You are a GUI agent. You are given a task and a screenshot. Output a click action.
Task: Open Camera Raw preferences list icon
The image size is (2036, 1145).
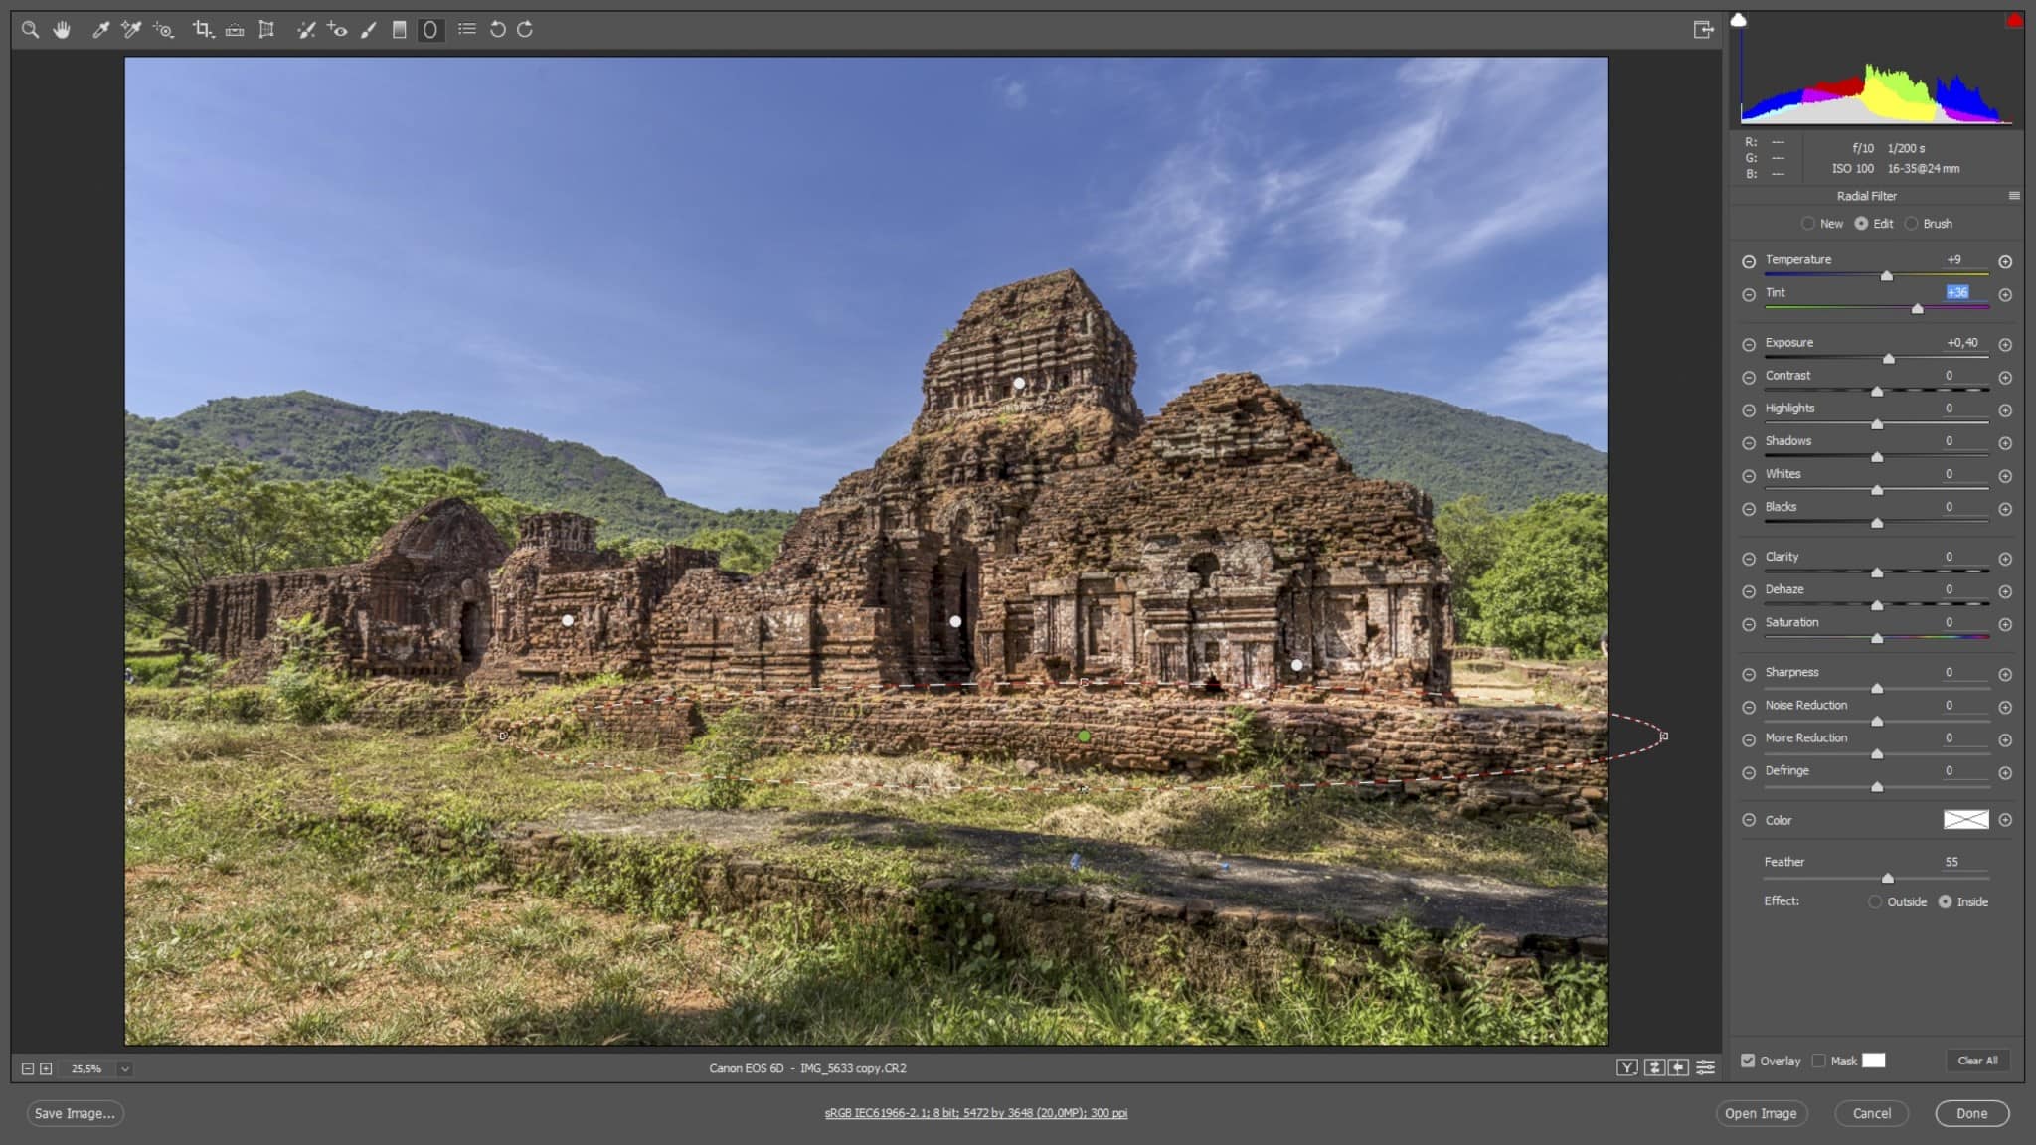tap(467, 29)
